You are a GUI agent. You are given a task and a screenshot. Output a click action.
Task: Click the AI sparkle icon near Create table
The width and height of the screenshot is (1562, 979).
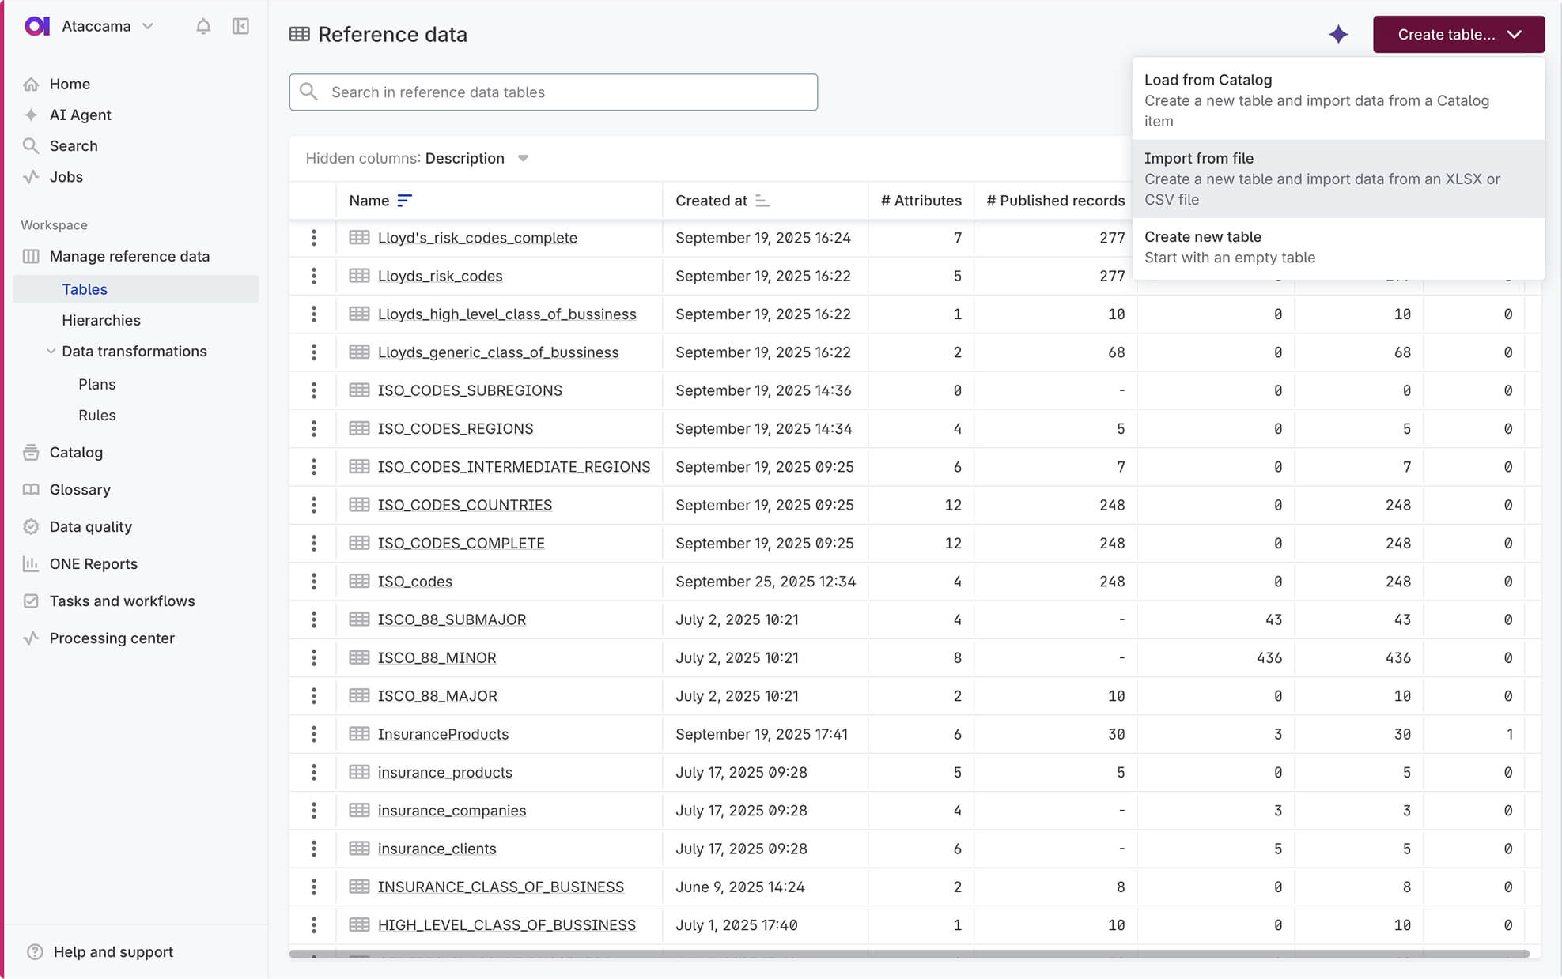point(1339,34)
